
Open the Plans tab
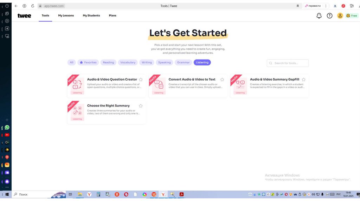(112, 16)
